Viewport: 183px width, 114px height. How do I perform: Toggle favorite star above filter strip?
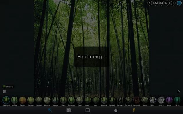point(179,91)
